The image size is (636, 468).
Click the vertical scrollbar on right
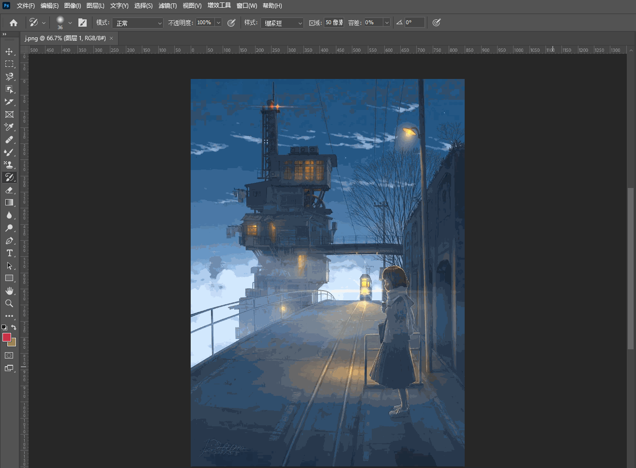pyautogui.click(x=630, y=268)
